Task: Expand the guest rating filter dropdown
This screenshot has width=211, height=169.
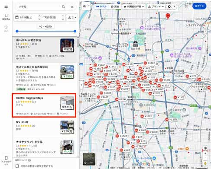Action: [x=134, y=6]
